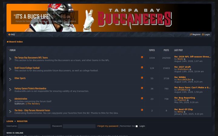Open The Tampa Bay Buccaneers/NFL Teams forum
The image size is (218, 136).
[31, 58]
